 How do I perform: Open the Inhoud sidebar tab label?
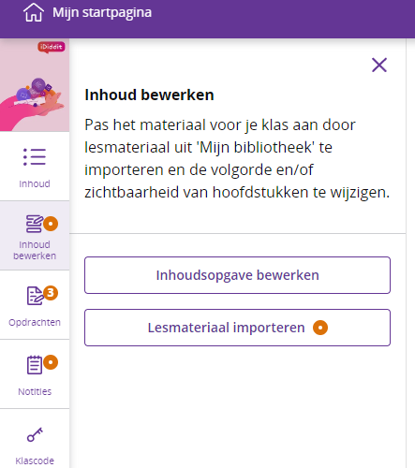(35, 183)
